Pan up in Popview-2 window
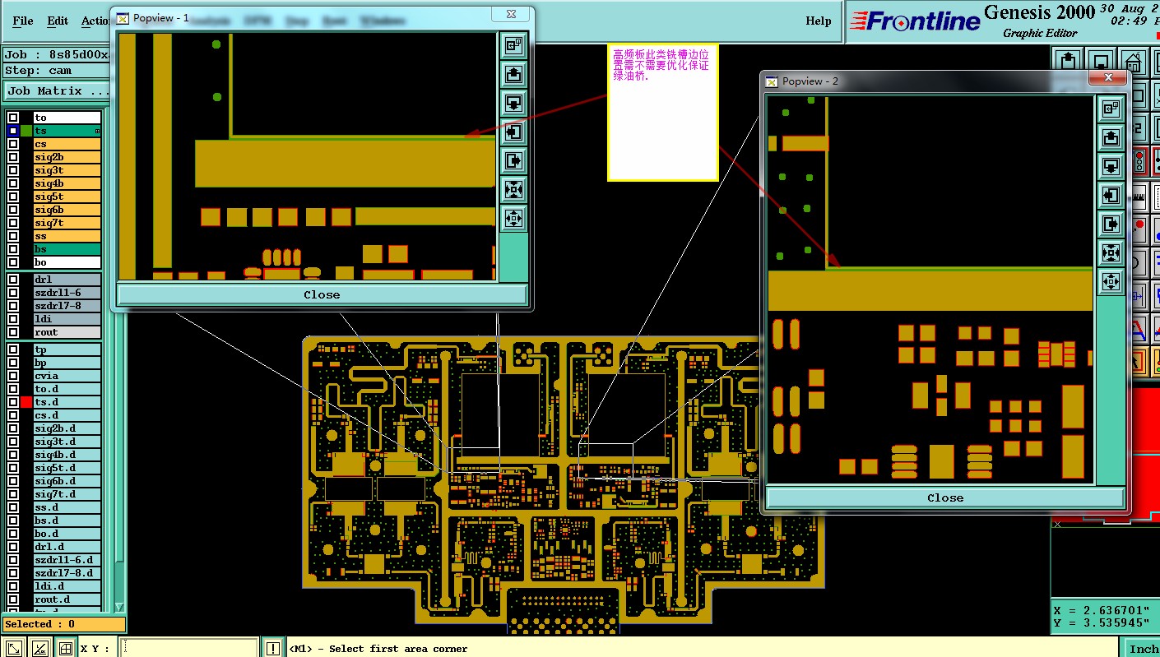 coord(1111,137)
